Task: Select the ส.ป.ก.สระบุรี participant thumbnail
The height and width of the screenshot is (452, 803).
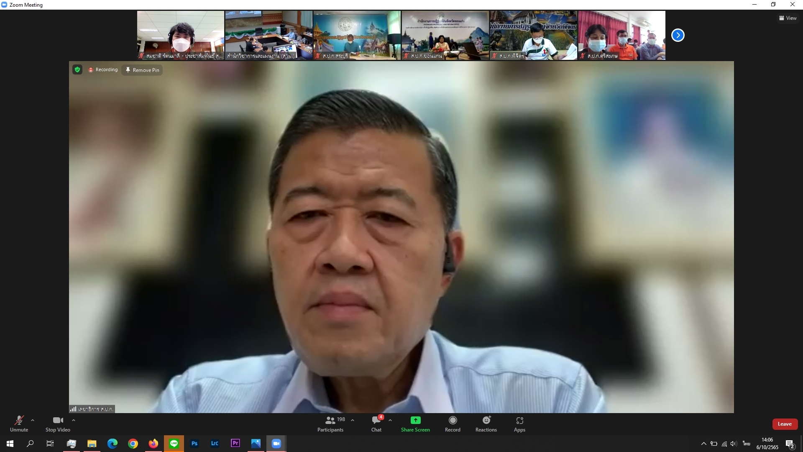Action: 357,36
